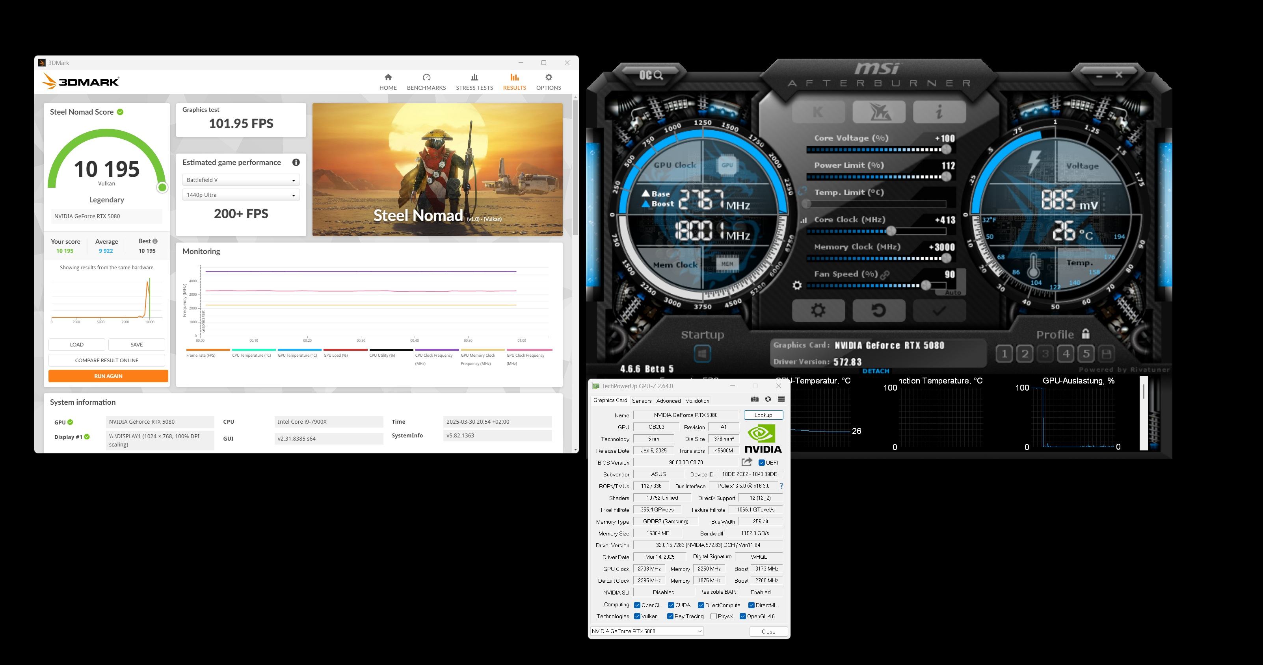Click the RUN AGAIN button
The height and width of the screenshot is (665, 1263).
[x=108, y=376]
